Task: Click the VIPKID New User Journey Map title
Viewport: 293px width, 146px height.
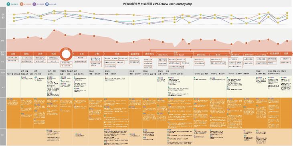Action: 158,4
